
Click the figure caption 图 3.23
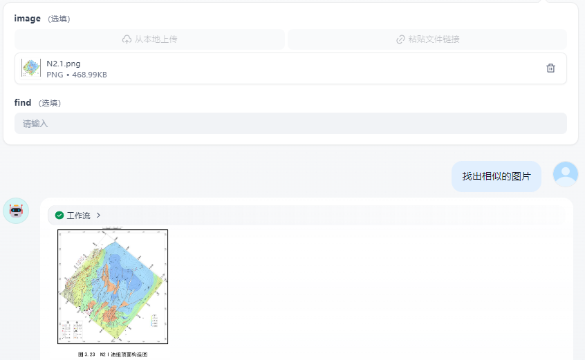click(x=113, y=354)
